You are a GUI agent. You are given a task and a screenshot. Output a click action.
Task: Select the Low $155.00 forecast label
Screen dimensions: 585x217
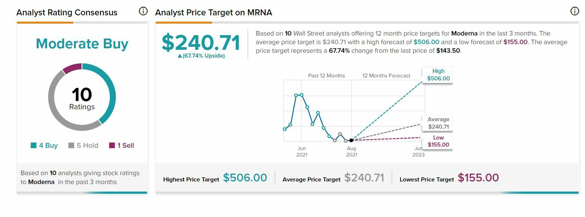click(438, 141)
